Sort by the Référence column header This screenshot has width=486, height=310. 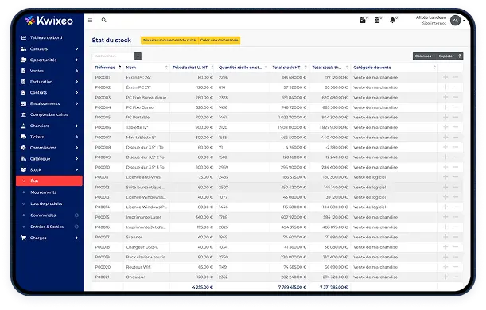pos(108,68)
